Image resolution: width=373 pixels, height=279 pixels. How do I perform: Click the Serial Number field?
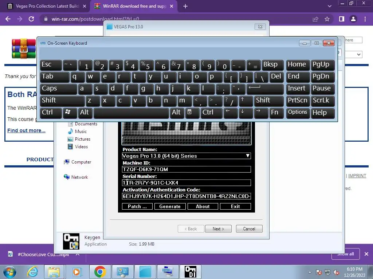point(186,183)
